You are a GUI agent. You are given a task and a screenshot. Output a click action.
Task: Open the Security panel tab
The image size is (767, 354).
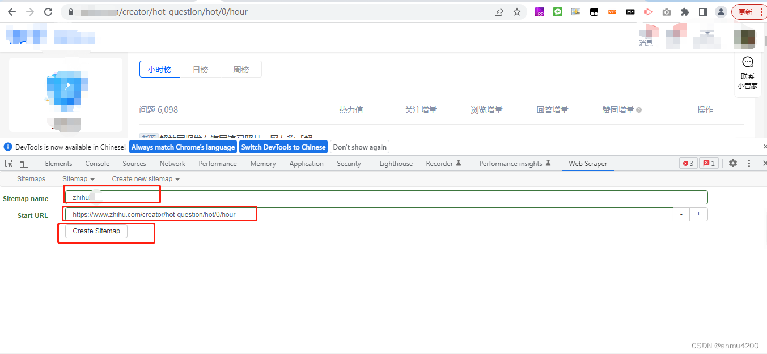349,164
